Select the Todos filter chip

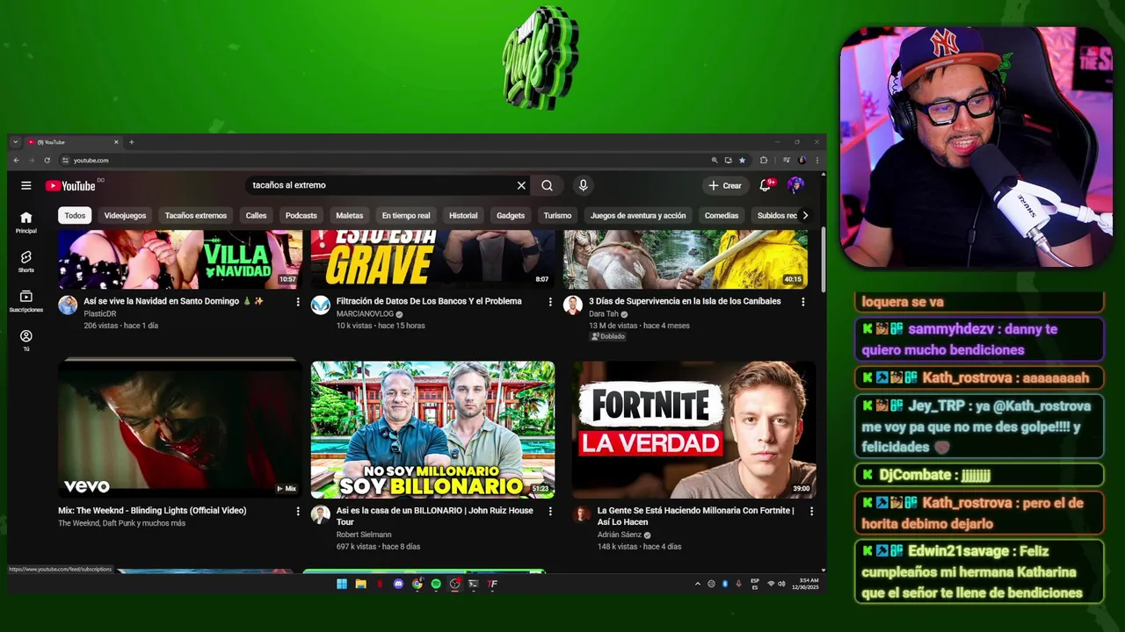click(x=75, y=215)
